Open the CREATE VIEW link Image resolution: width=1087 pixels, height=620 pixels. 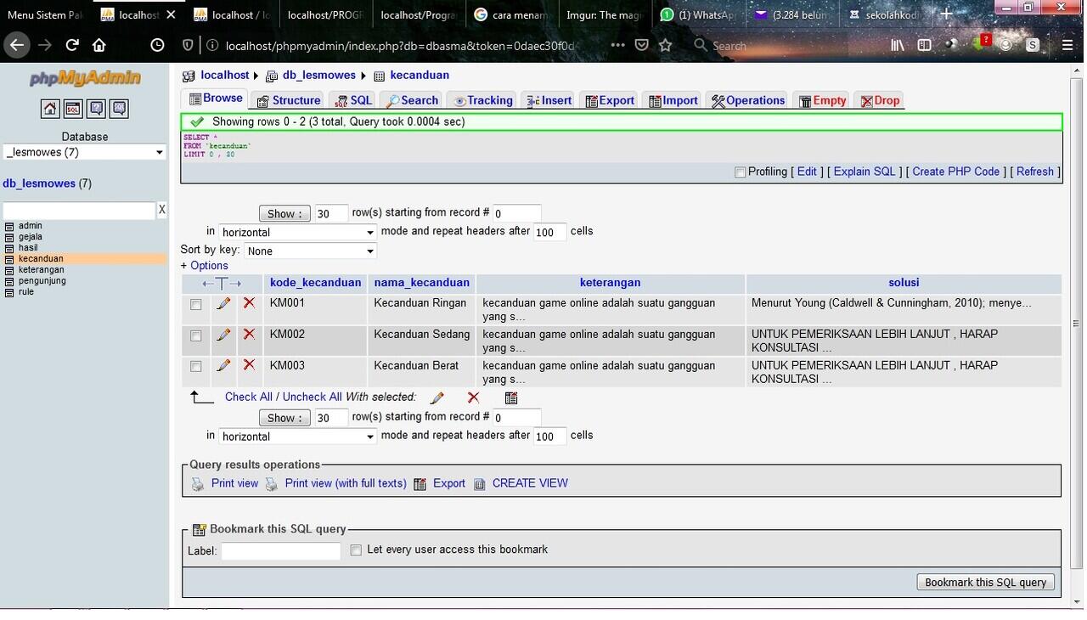click(530, 483)
